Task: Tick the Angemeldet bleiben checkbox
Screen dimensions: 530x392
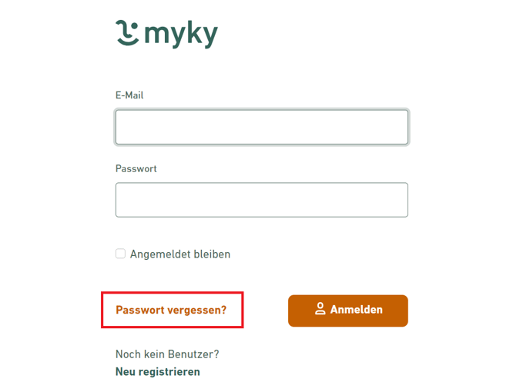Action: (120, 254)
